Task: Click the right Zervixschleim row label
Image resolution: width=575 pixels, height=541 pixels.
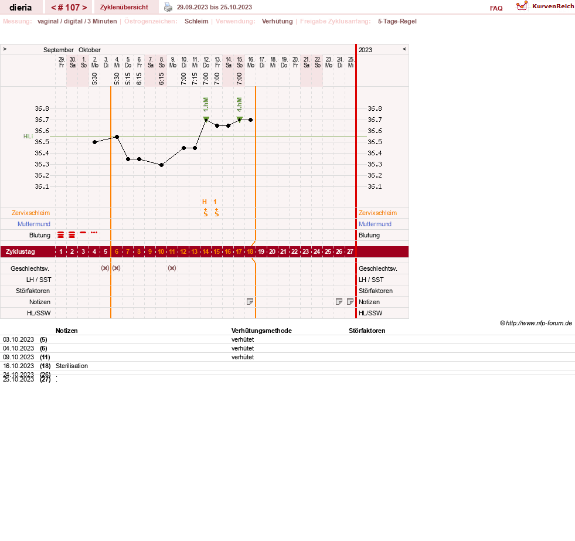Action: (377, 213)
